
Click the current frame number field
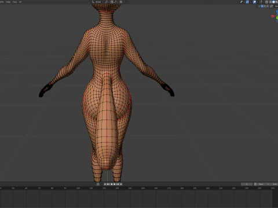(247, 184)
